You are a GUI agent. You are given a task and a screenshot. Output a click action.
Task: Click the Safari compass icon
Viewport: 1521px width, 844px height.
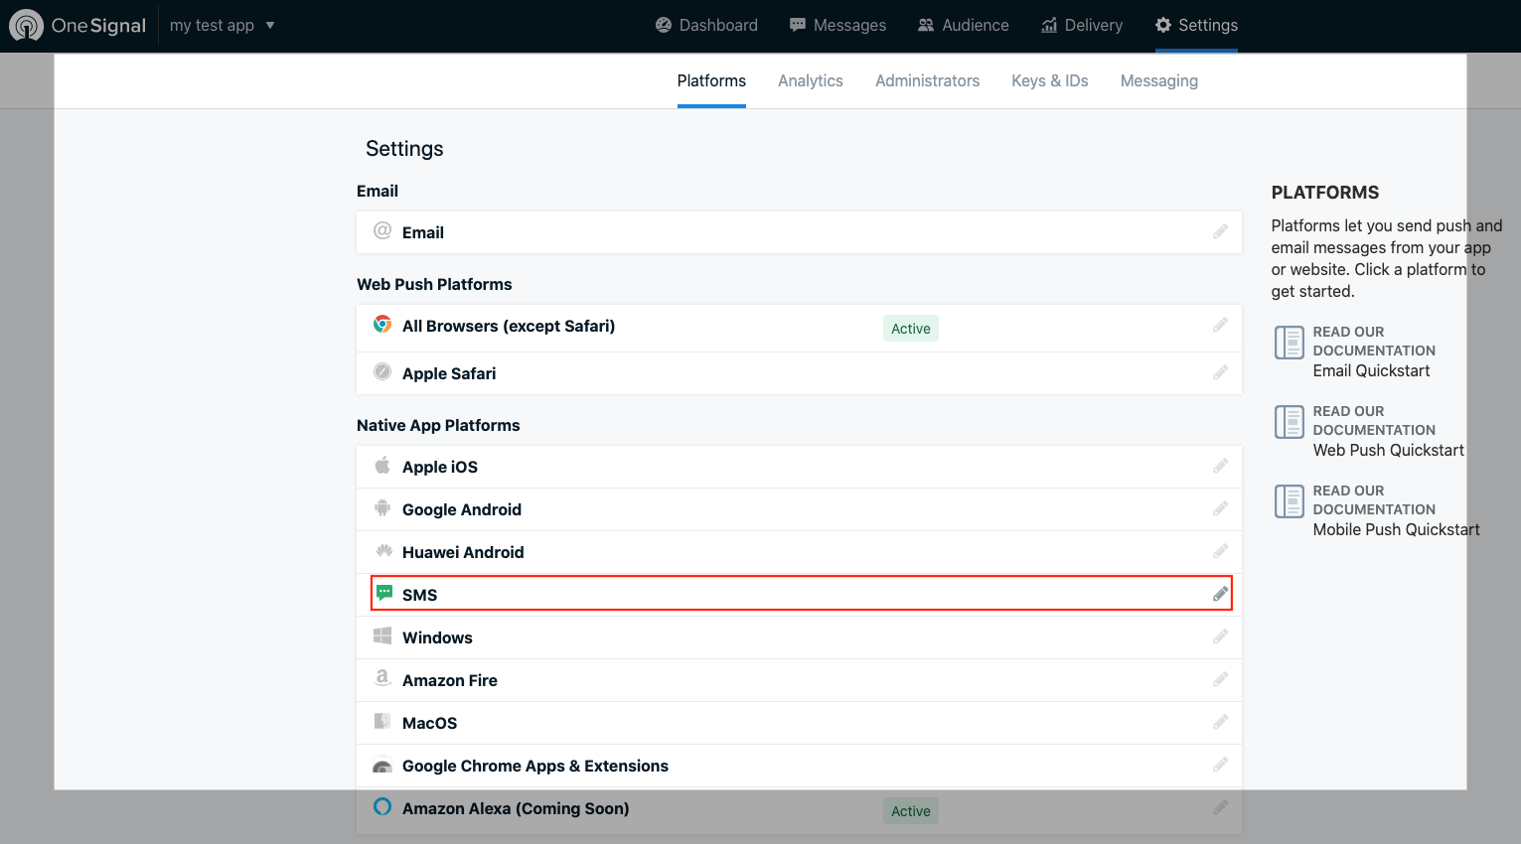coord(382,371)
